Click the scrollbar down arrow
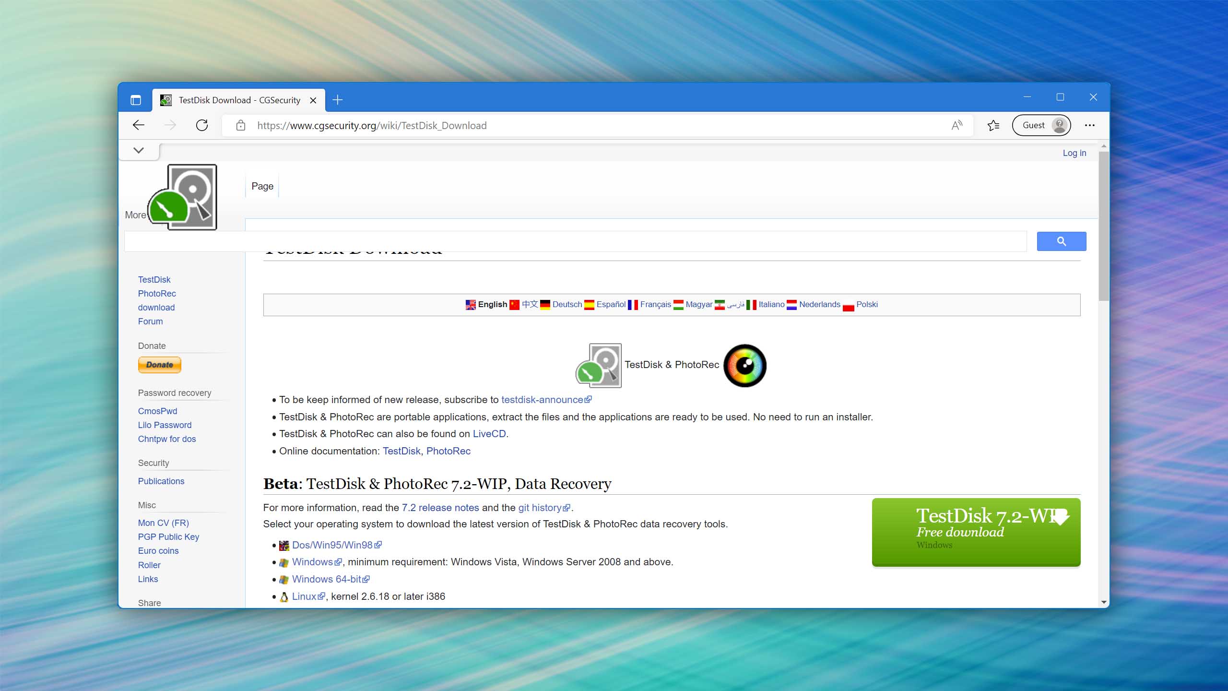Viewport: 1228px width, 691px height. coord(1104,602)
